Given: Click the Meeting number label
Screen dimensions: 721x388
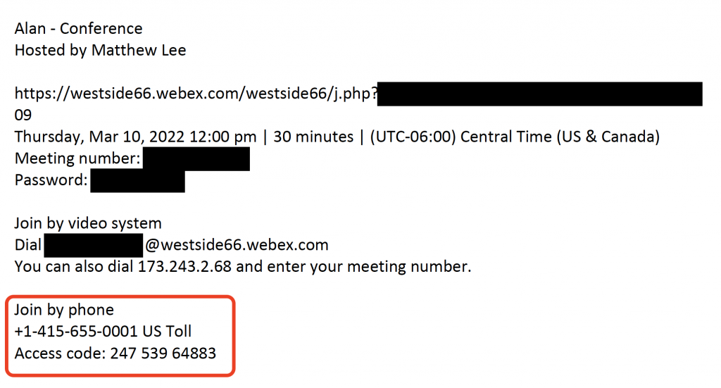Looking at the screenshot, I should (x=77, y=158).
